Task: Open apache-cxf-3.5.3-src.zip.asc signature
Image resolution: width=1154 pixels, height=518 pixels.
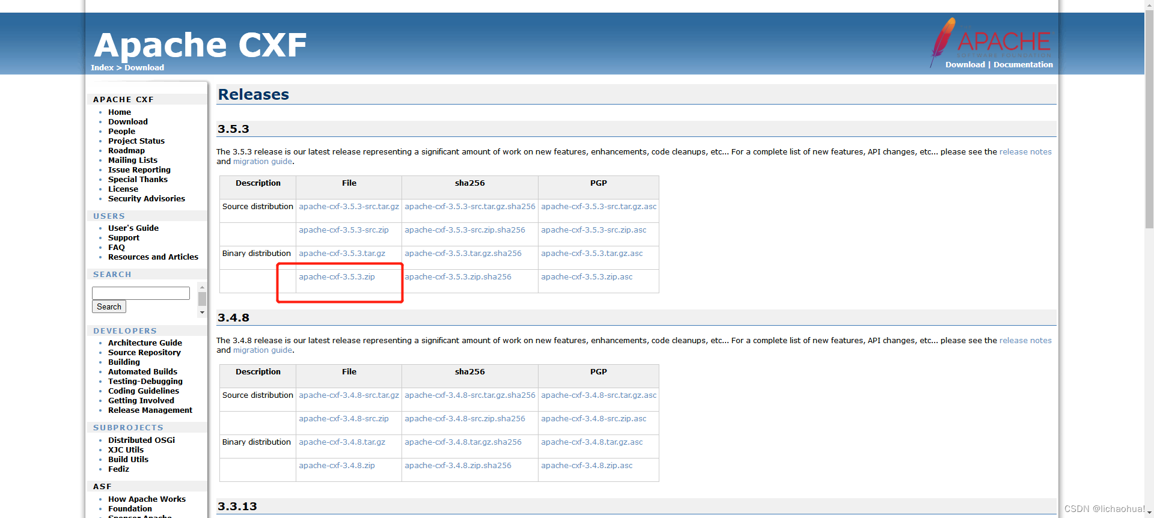Action: (594, 230)
